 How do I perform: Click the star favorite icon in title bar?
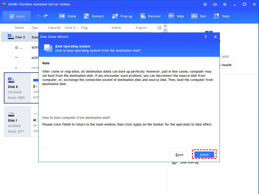[205, 4]
